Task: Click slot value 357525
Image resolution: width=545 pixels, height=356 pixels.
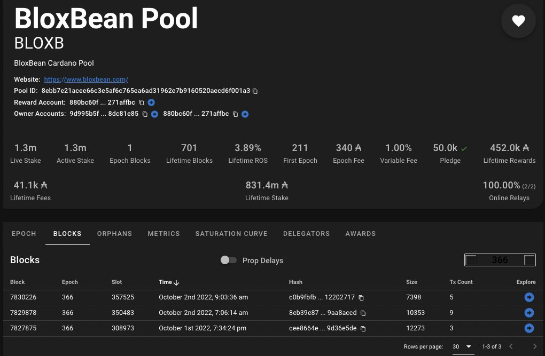Action: pos(123,297)
